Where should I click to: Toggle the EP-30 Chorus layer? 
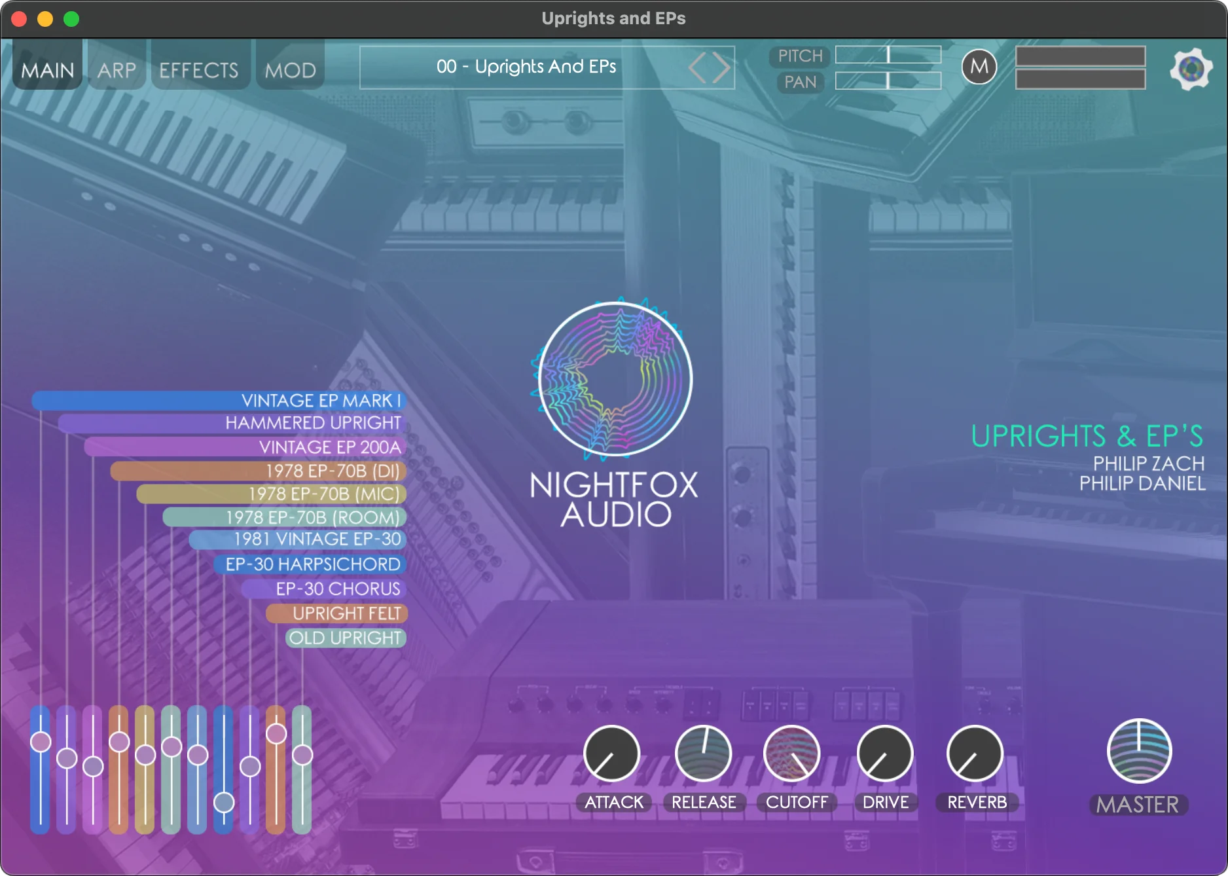pos(324,589)
